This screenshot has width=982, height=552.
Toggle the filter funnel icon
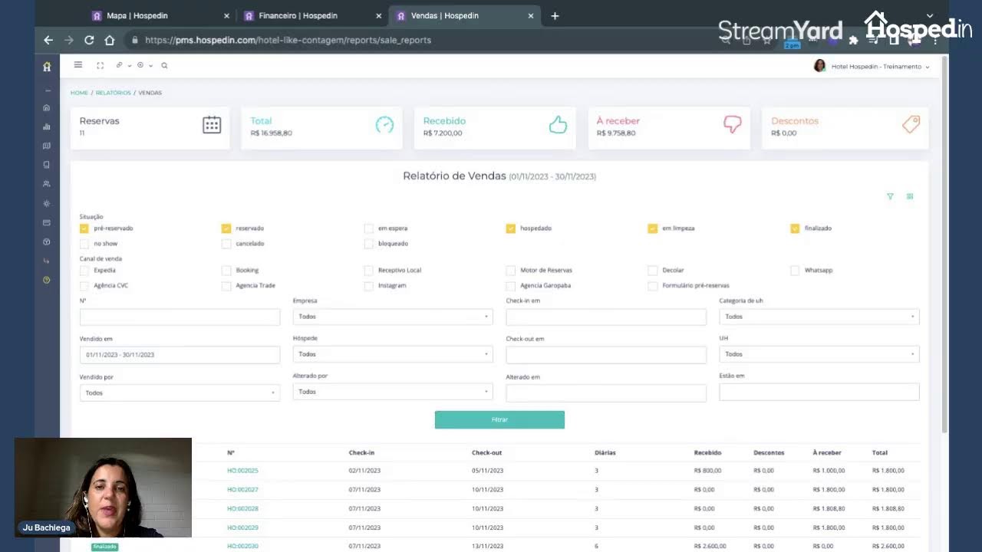tap(890, 196)
